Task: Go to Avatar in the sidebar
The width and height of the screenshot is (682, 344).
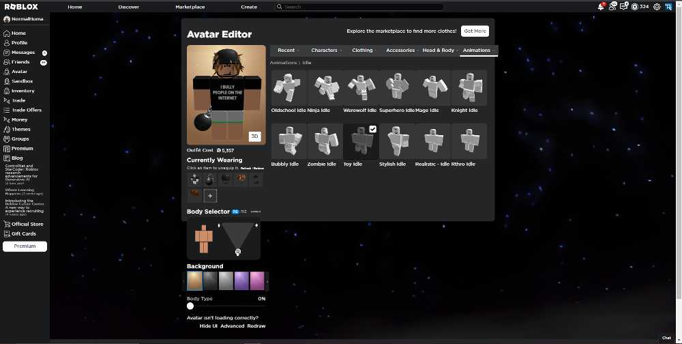Action: tap(16, 72)
